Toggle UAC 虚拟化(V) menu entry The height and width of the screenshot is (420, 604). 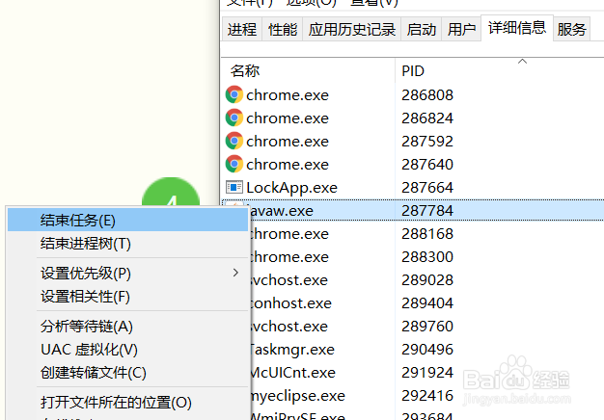[x=127, y=350]
